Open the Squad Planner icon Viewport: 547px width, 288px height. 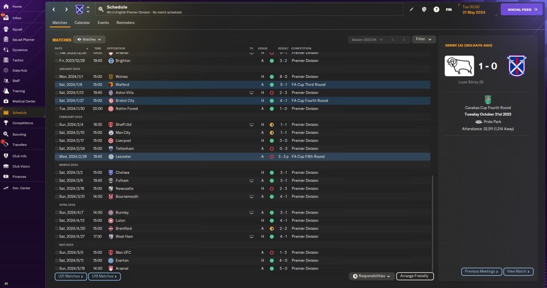[x=6, y=39]
